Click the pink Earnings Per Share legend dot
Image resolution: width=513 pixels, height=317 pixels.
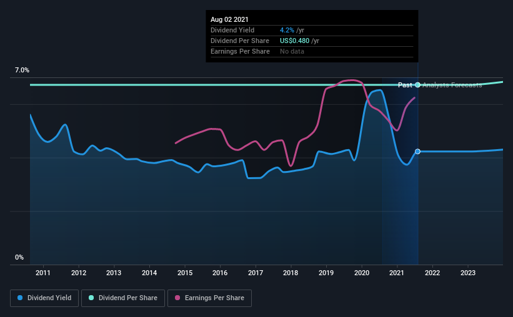click(177, 298)
